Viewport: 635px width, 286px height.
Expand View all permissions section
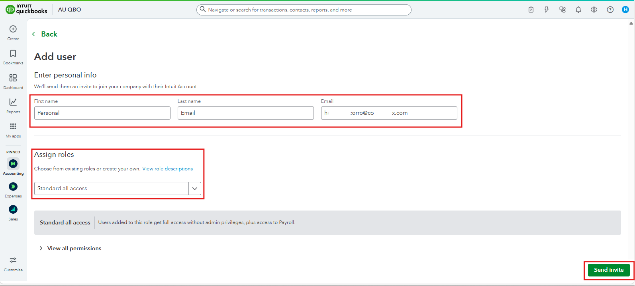pyautogui.click(x=74, y=249)
